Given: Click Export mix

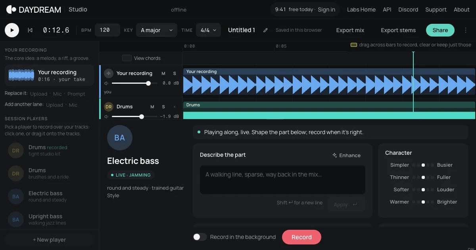Looking at the screenshot, I should (x=350, y=30).
